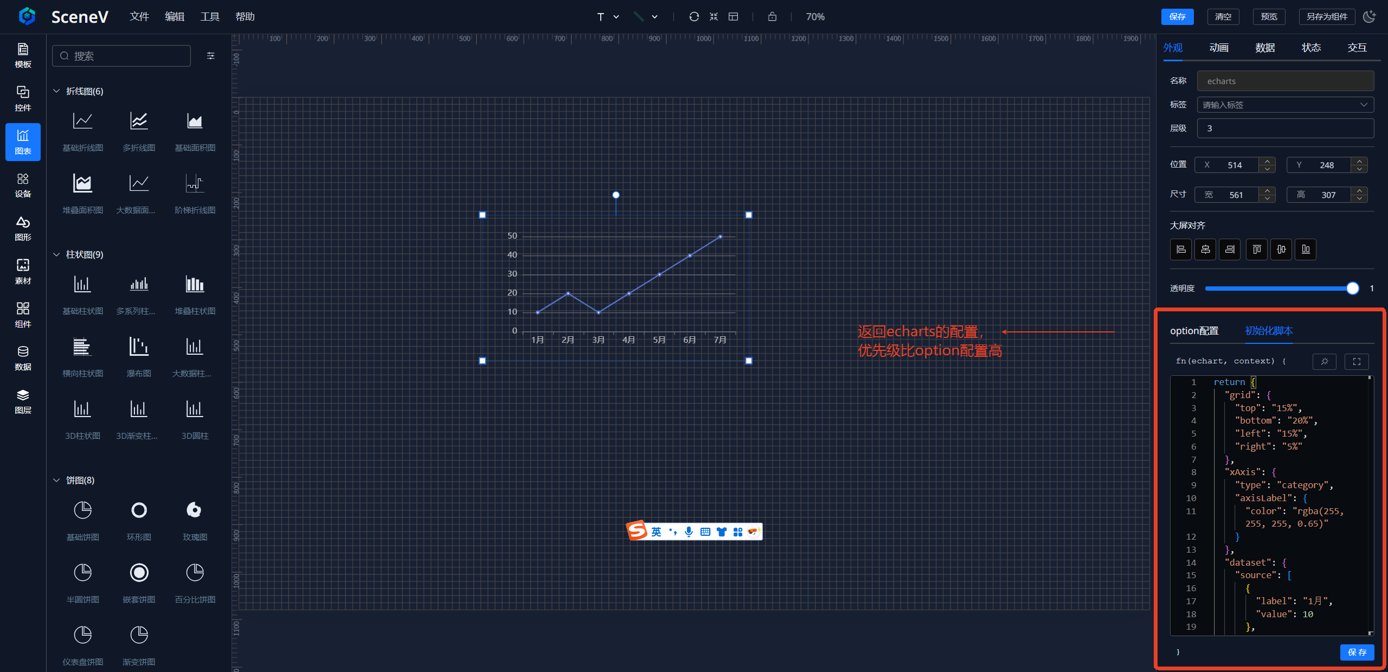Image resolution: width=1388 pixels, height=672 pixels.
Task: Click the lock icon in top toolbar
Action: 772,17
